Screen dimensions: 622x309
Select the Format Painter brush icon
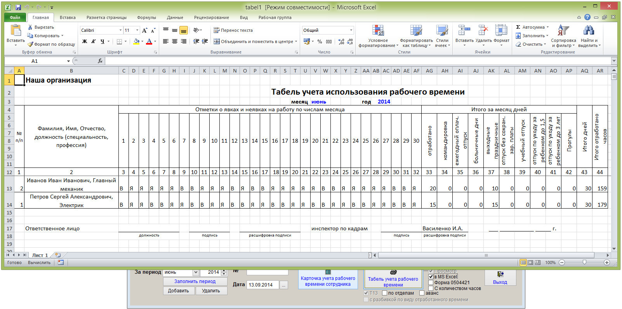click(30, 44)
